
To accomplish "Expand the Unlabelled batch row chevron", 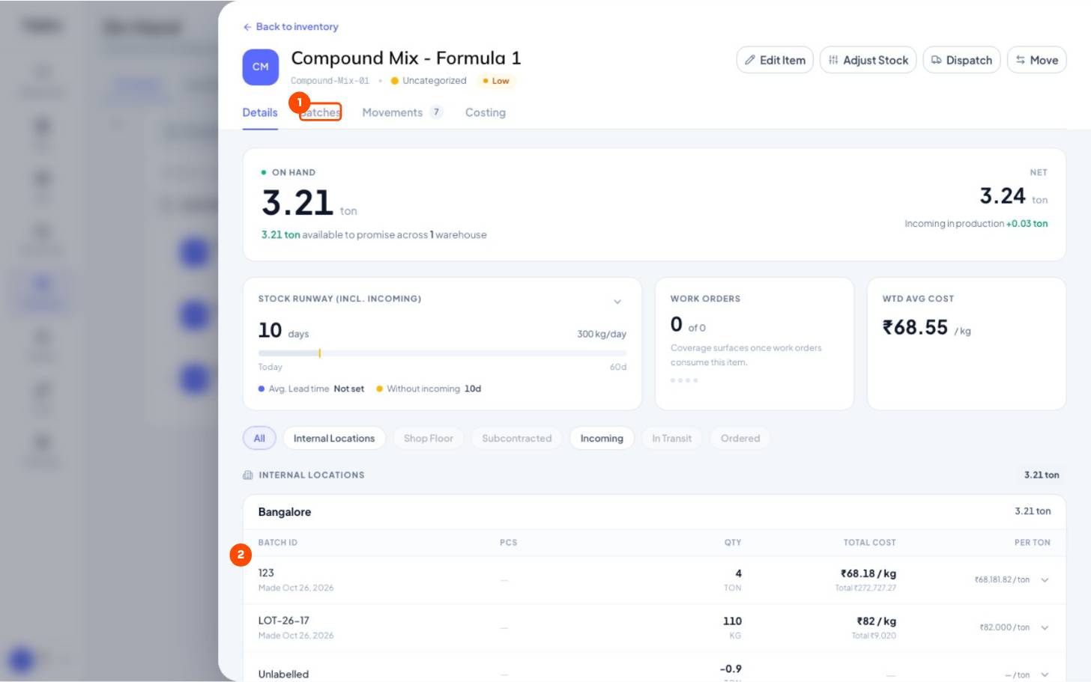I will (x=1045, y=675).
